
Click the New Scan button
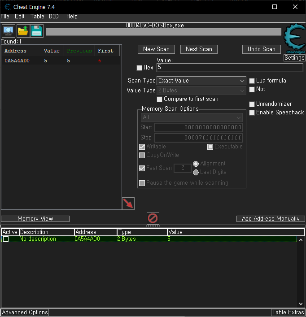156,49
